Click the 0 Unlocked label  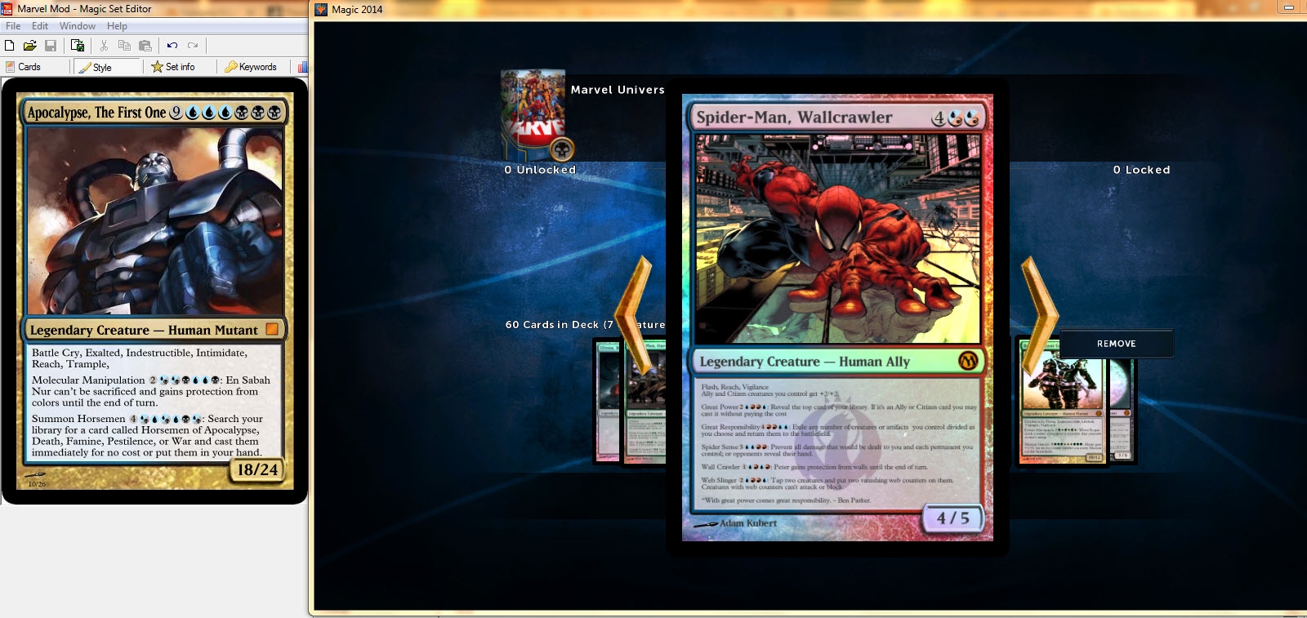(x=540, y=170)
